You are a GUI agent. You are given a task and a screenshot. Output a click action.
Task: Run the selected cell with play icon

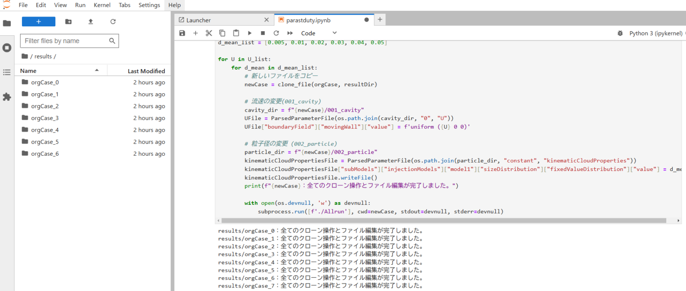[250, 33]
